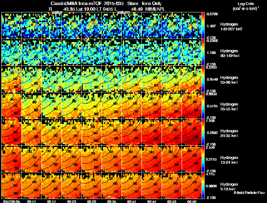Click the Hydrogen 55-90 keV row label

pos(229,80)
